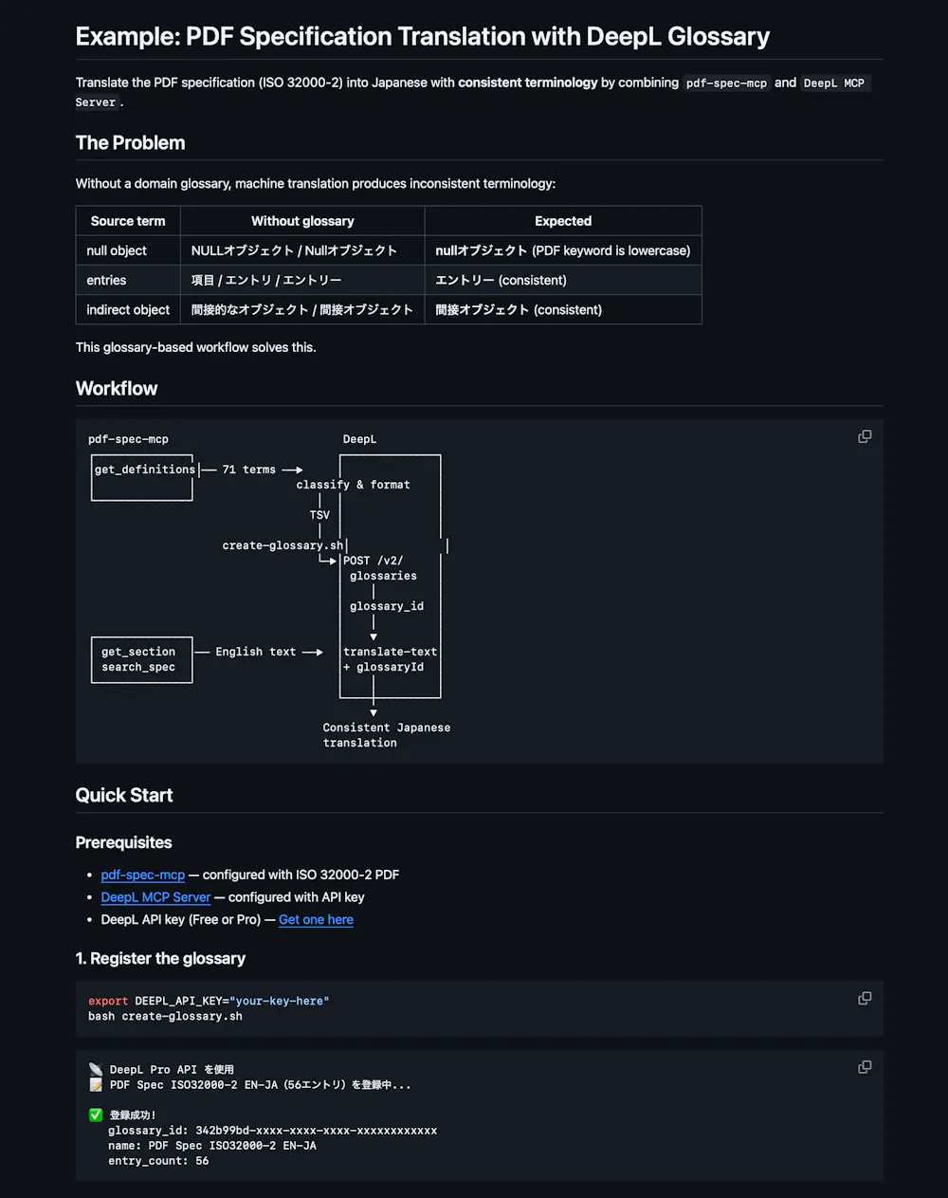Copy the Workflow diagram code block

coord(865,436)
